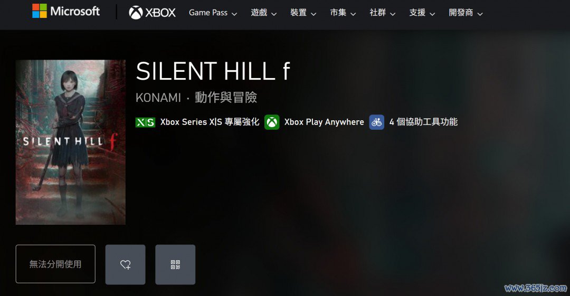570x296 pixels.
Task: Click the Xbox Play Anywhere green icon
Action: coord(272,122)
